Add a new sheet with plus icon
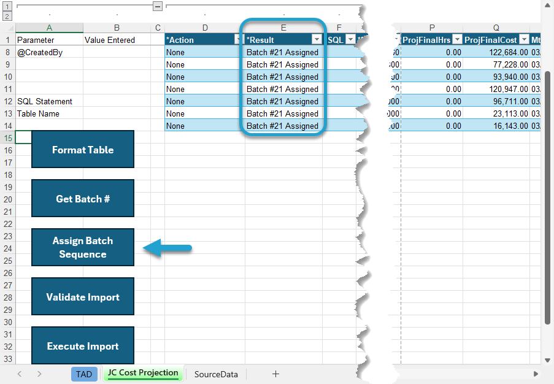 tap(275, 374)
